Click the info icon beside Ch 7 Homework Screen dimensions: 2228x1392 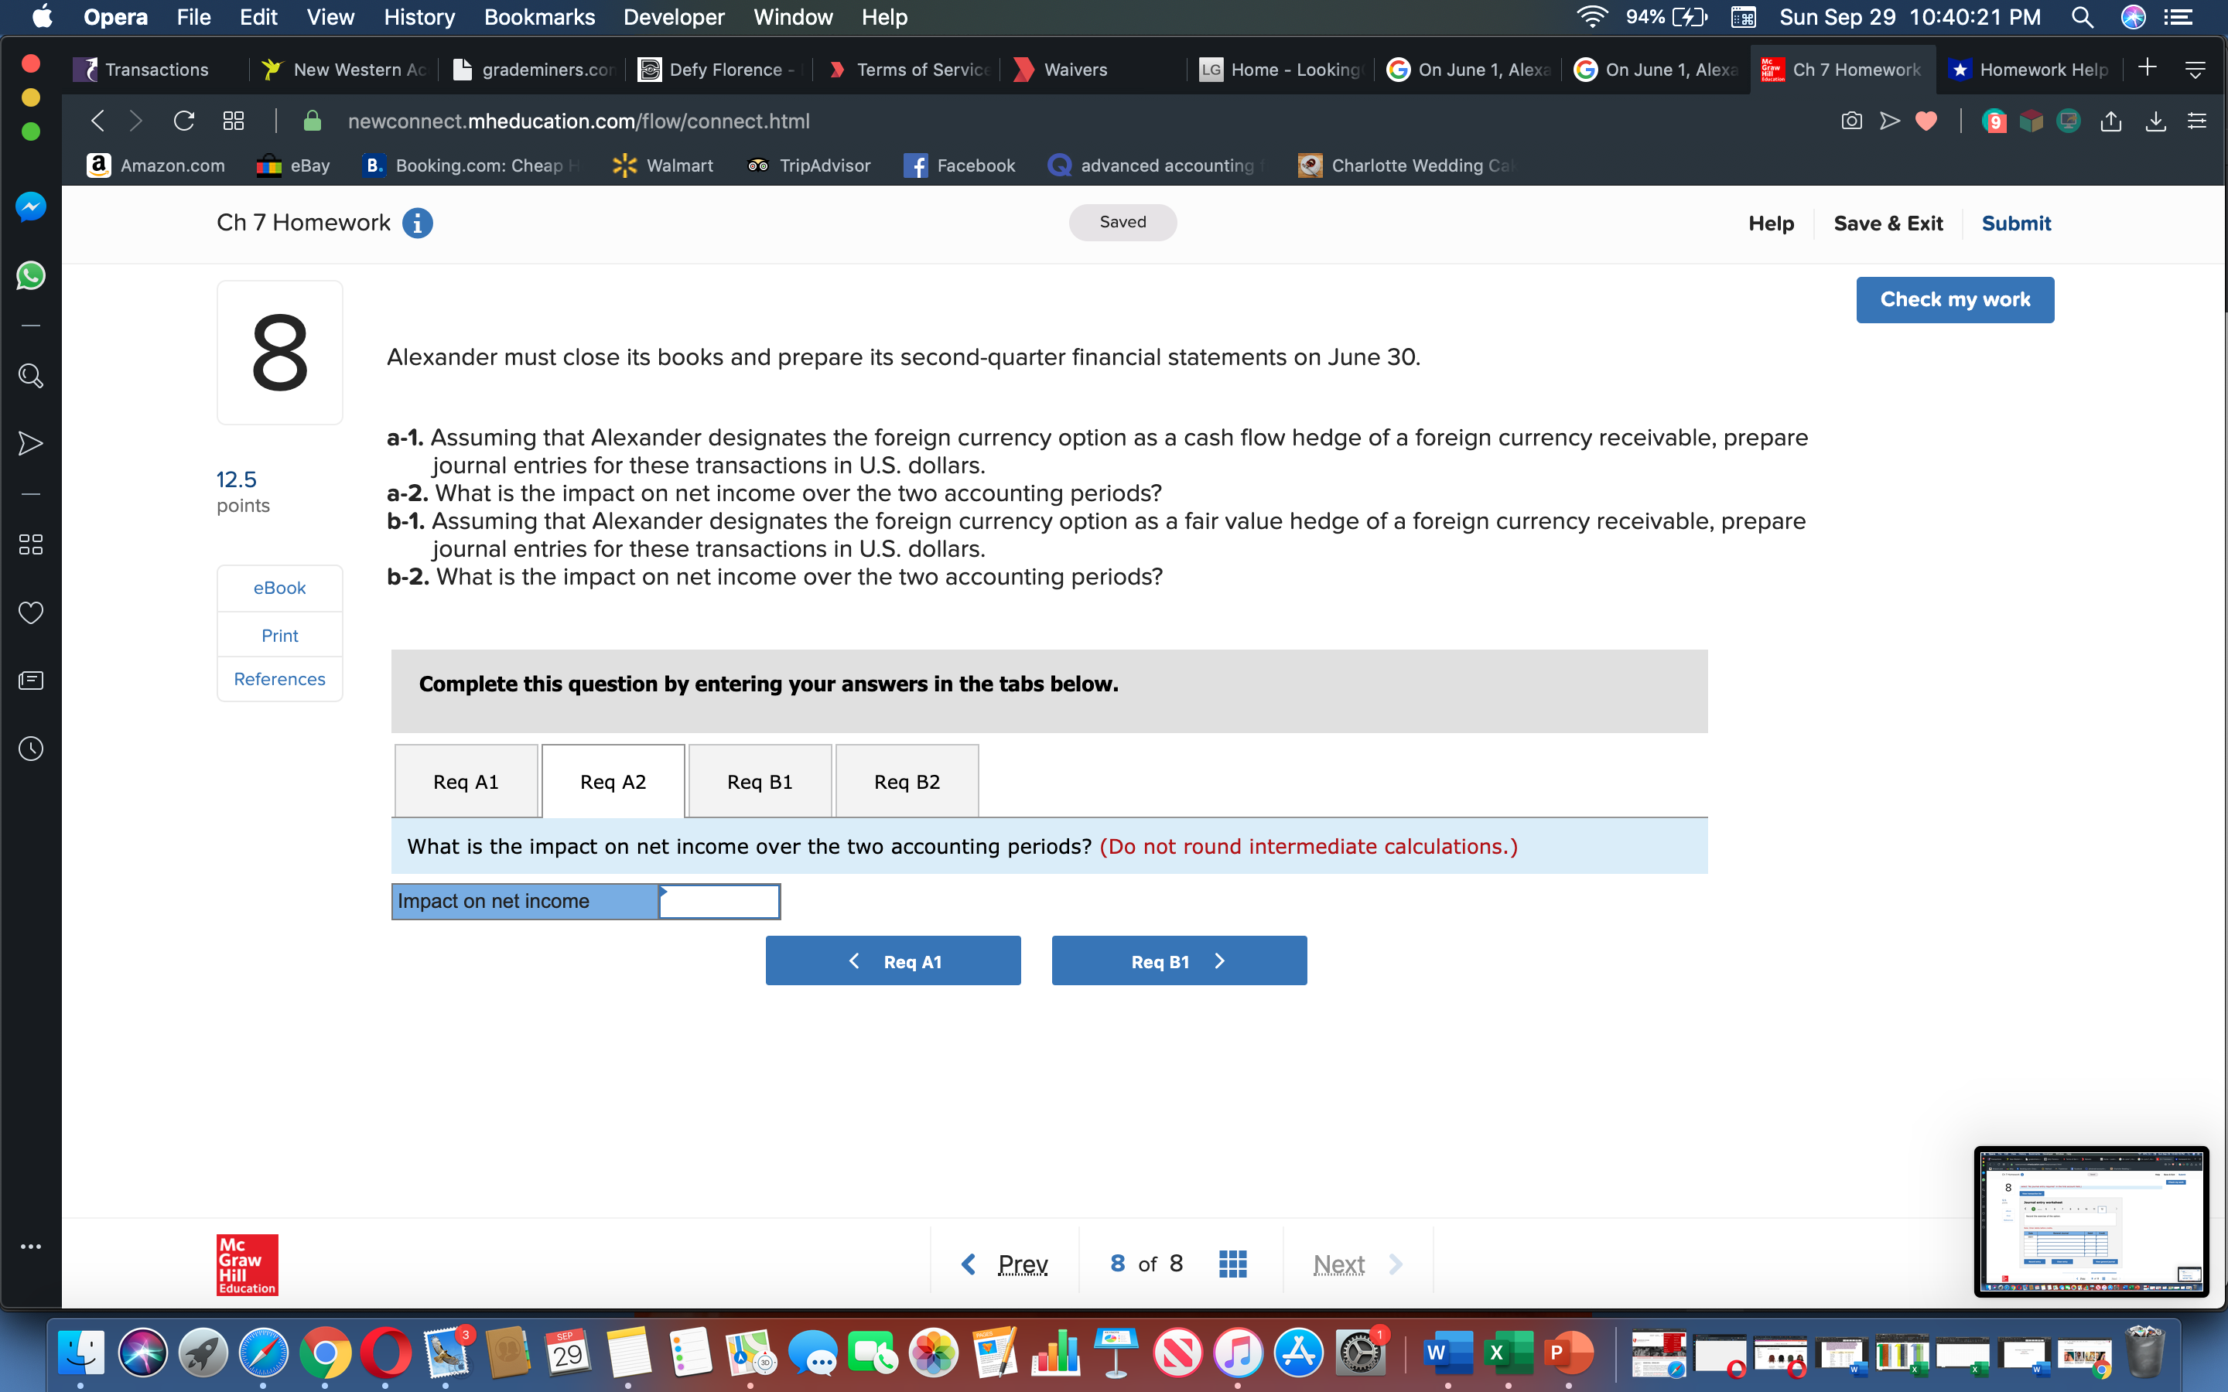(418, 222)
